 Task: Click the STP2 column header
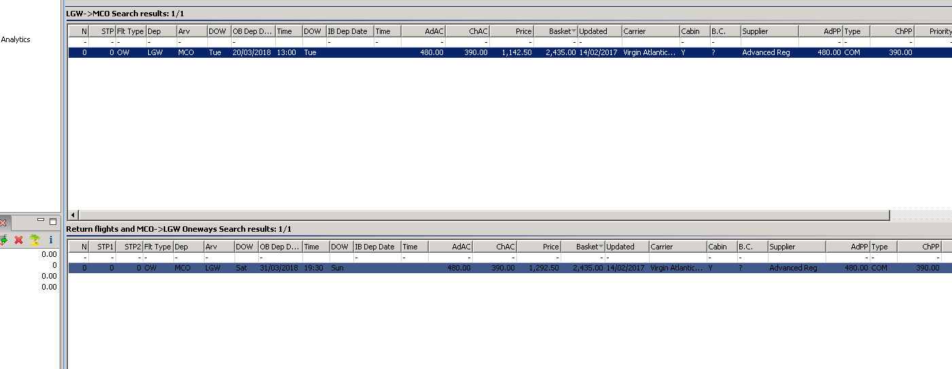129,247
